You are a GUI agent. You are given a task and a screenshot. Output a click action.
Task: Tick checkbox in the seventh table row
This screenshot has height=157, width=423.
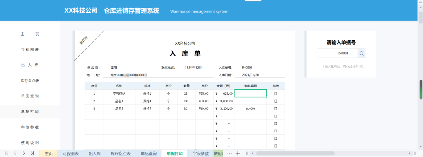point(275,138)
